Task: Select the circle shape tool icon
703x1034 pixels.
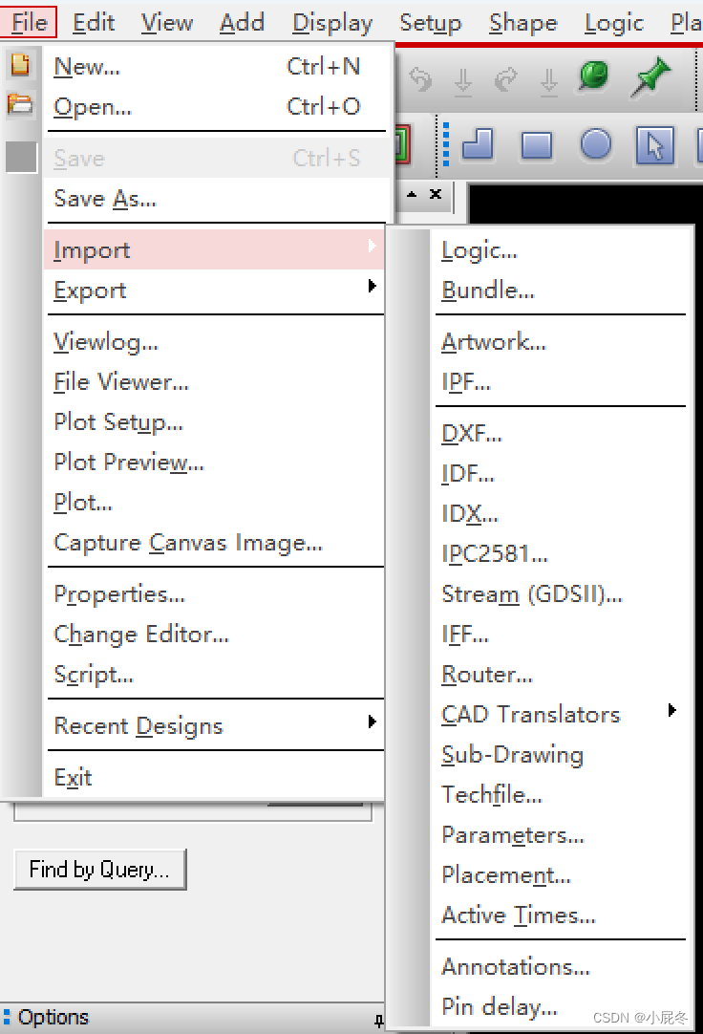Action: pyautogui.click(x=596, y=144)
